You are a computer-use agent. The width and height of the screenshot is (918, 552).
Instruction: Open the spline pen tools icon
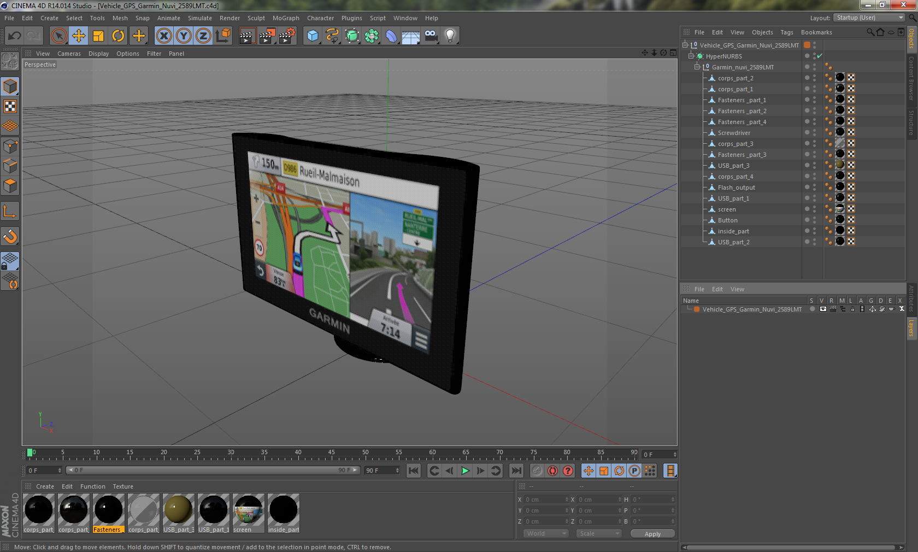click(332, 36)
